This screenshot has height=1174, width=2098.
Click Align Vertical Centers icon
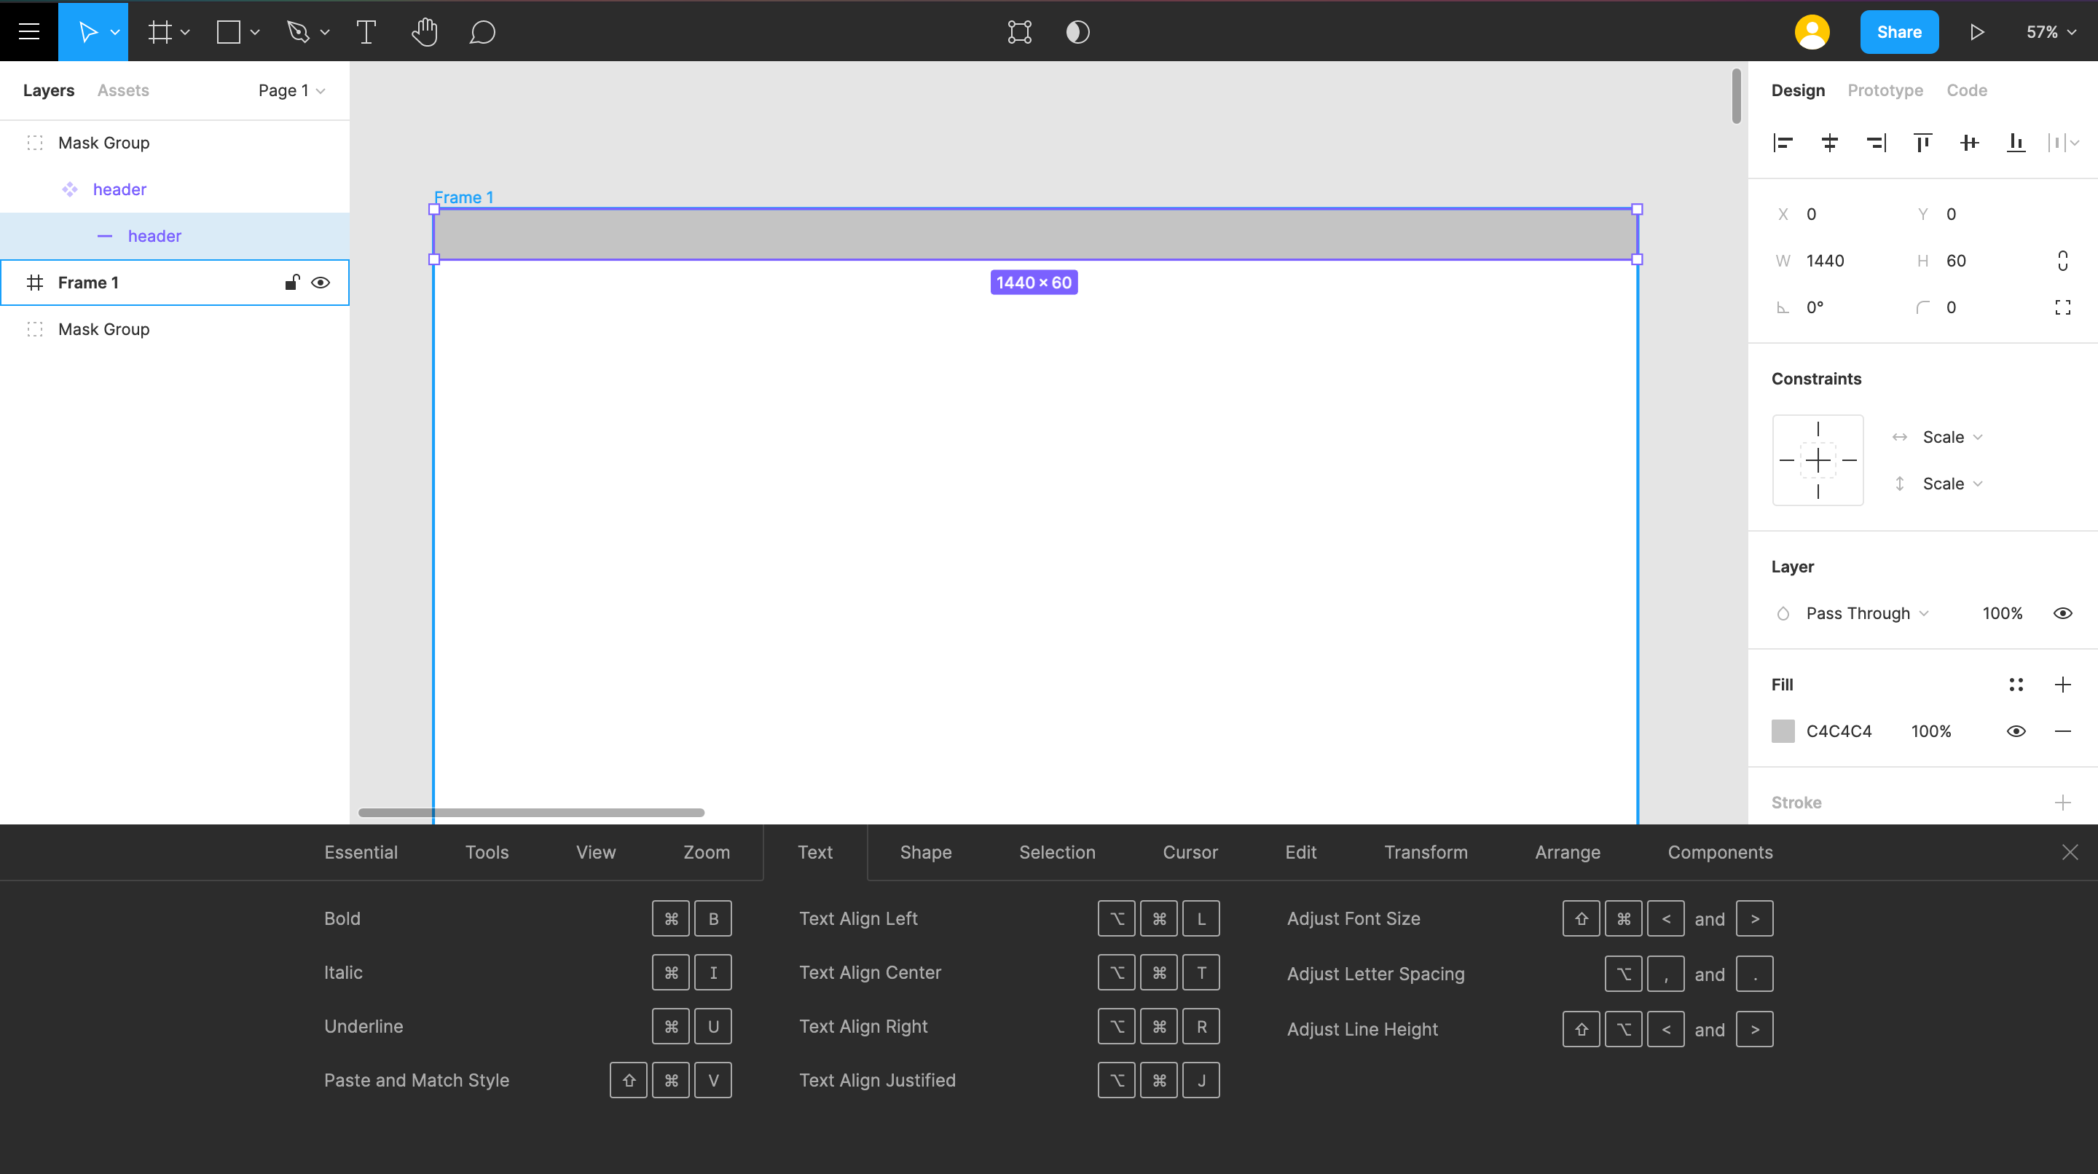click(1969, 143)
